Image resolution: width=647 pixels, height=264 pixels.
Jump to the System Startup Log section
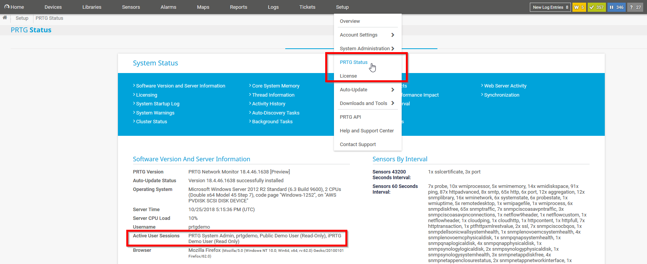click(157, 104)
